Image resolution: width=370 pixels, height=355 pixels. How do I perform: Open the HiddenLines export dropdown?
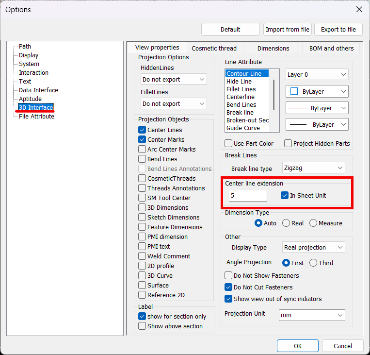[174, 80]
